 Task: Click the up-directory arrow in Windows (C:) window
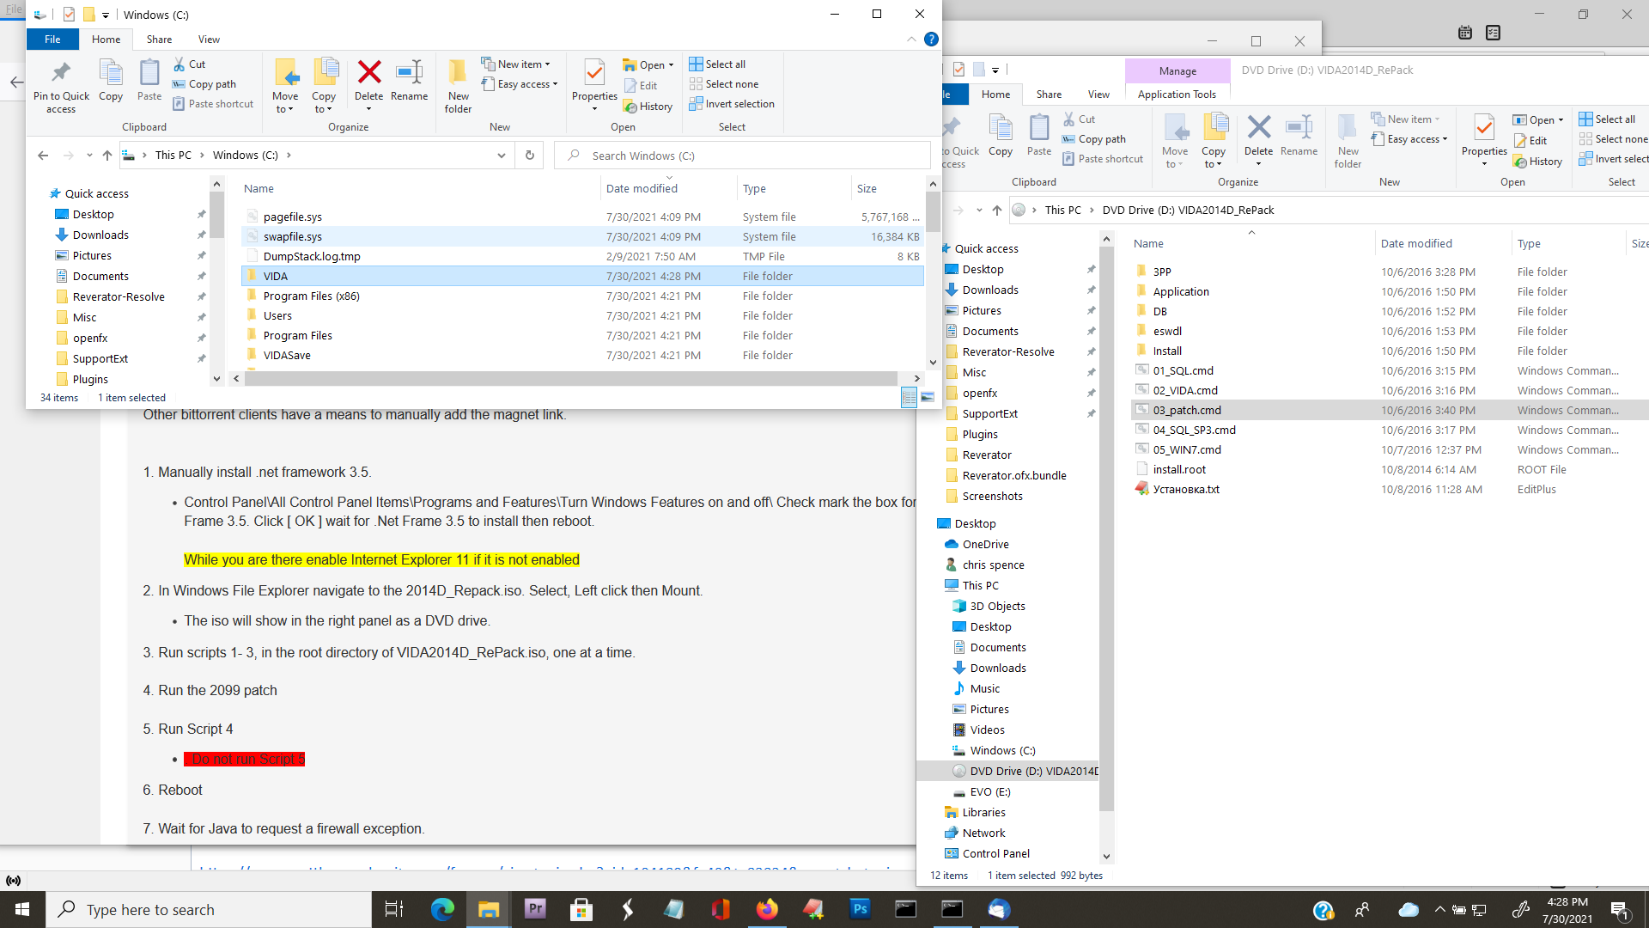point(107,156)
